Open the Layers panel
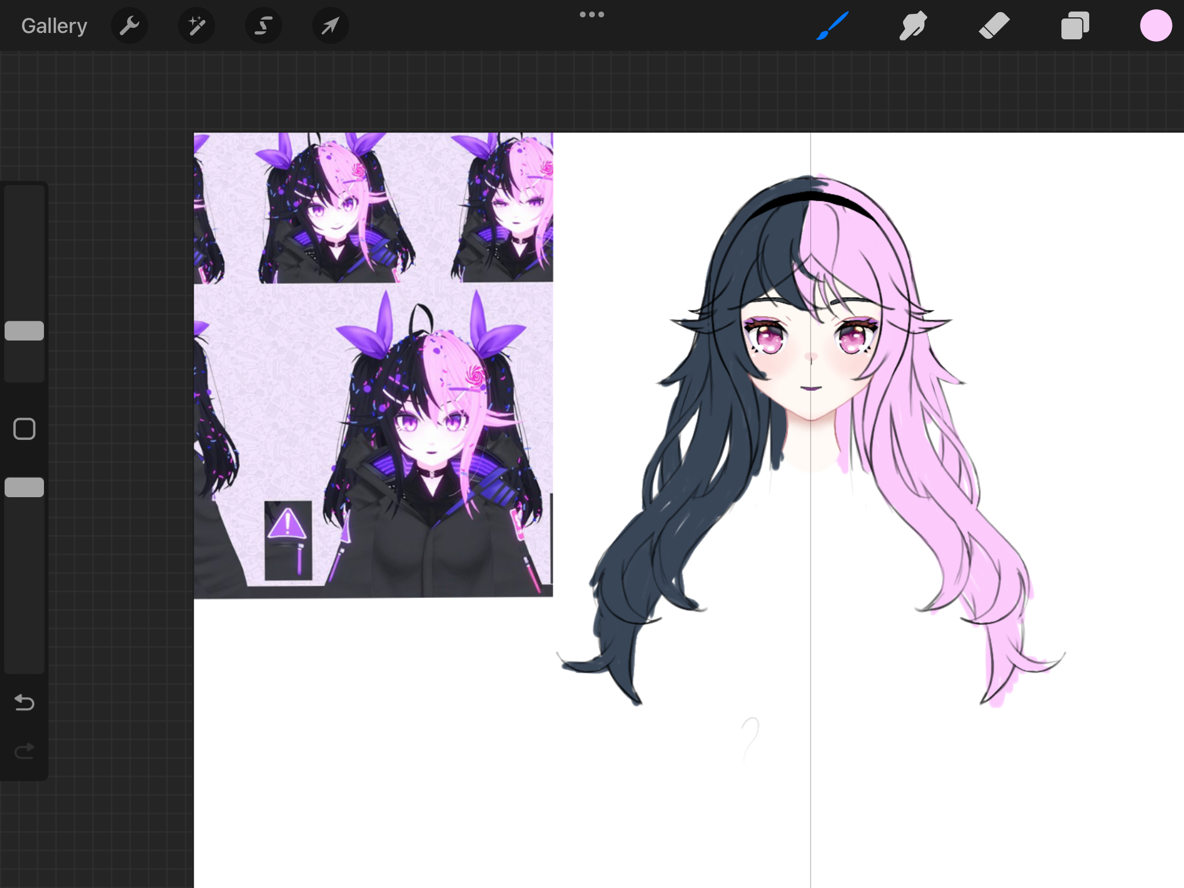1184x888 pixels. [x=1075, y=26]
